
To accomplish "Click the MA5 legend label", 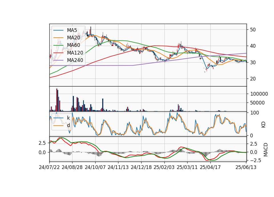I will [72, 30].
